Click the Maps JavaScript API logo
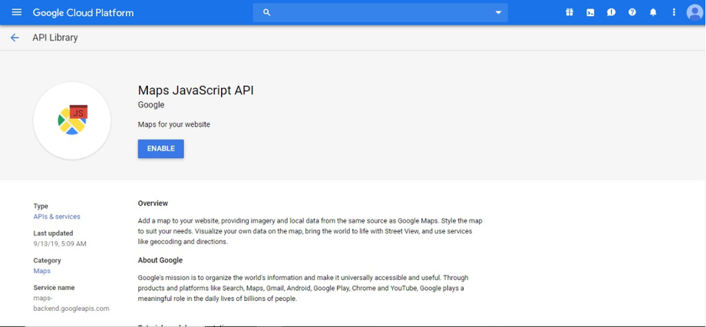 (72, 121)
